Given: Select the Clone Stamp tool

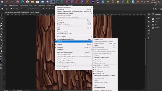Looking at the screenshot, I should tap(1, 32).
